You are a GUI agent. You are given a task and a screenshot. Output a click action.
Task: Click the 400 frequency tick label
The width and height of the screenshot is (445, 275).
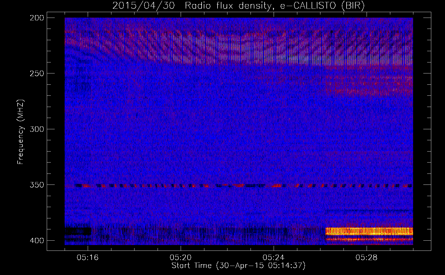click(37, 240)
